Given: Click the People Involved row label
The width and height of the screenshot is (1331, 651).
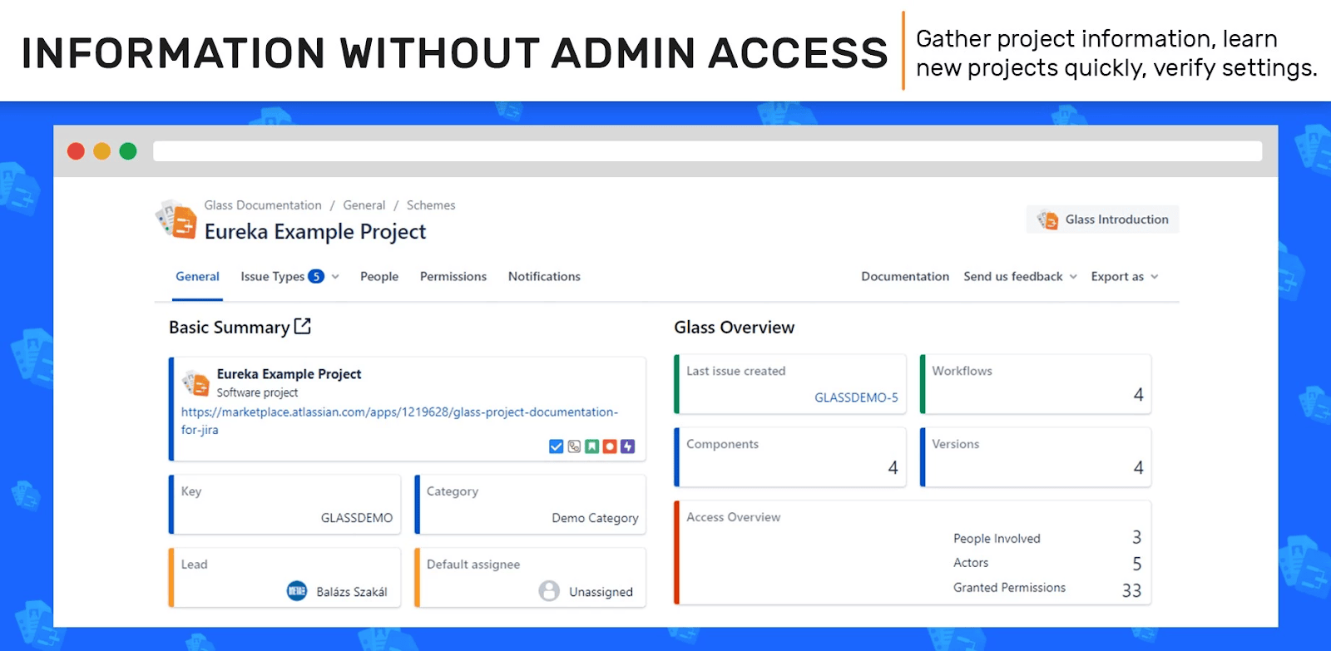Looking at the screenshot, I should point(997,539).
